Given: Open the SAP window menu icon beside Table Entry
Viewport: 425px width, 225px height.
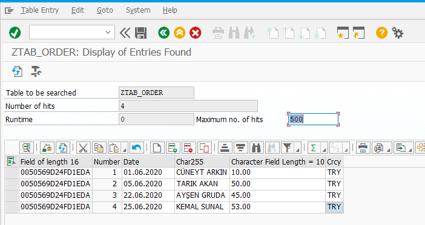Looking at the screenshot, I should click(9, 10).
